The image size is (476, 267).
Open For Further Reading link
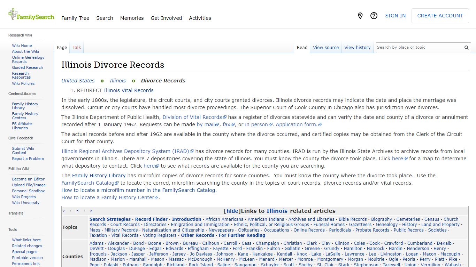coord(242,235)
